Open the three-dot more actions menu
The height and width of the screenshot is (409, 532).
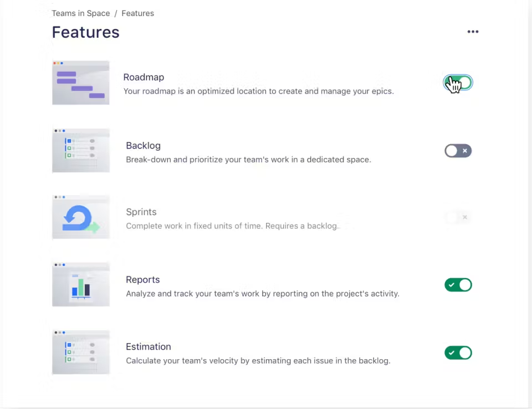click(473, 32)
